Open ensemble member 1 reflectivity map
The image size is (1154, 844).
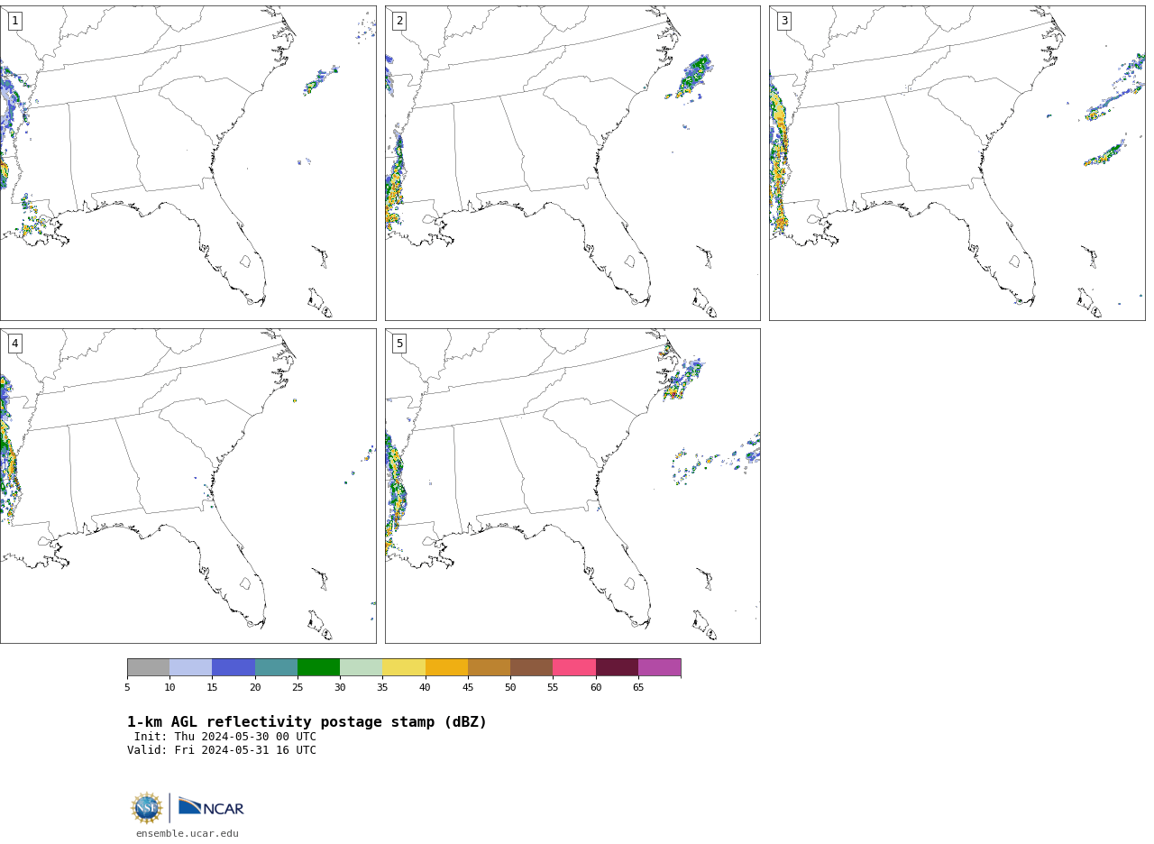tap(188, 163)
